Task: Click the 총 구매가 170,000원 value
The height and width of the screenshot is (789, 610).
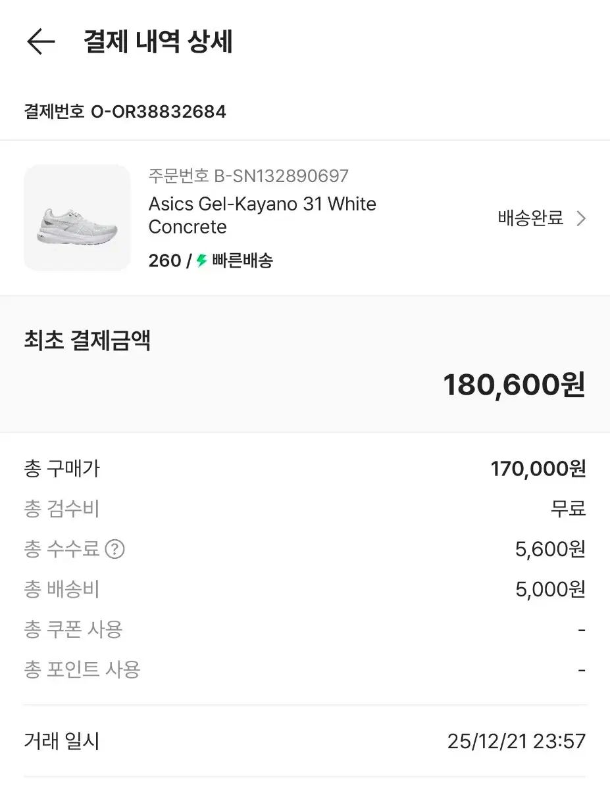Action: [538, 469]
